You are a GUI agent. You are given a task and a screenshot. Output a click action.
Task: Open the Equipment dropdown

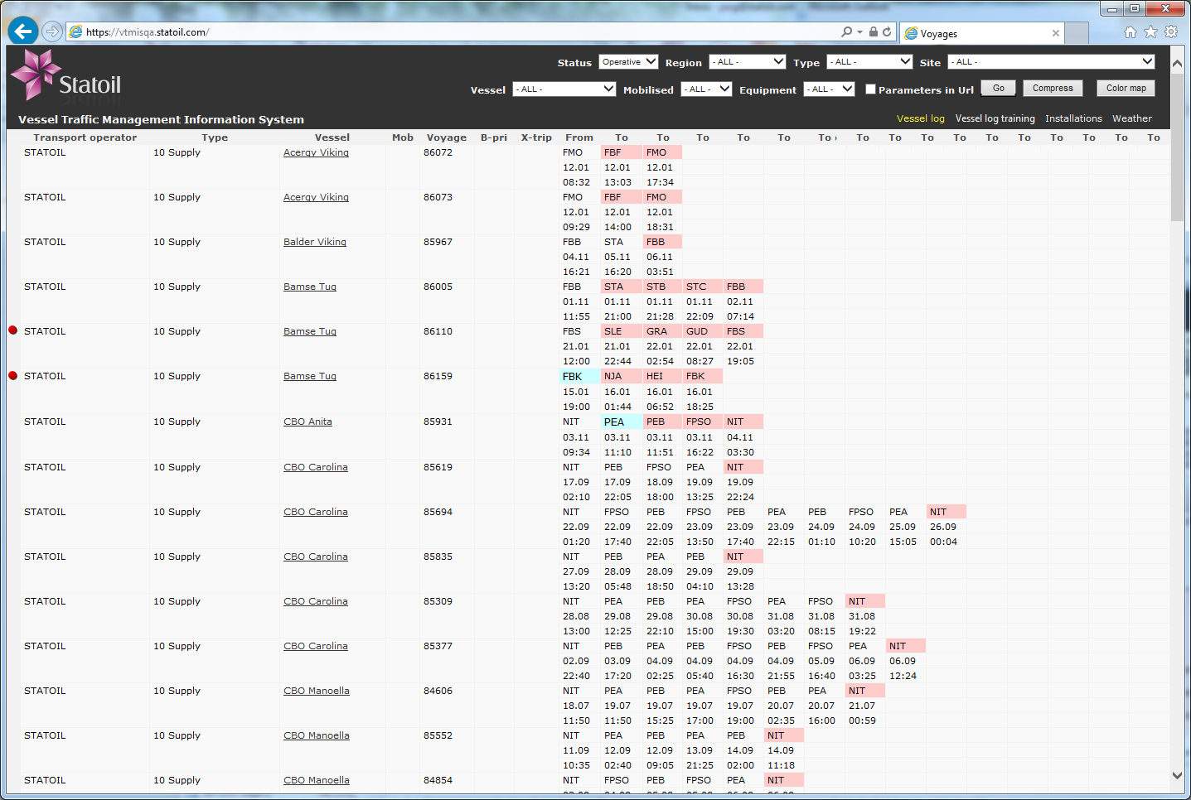[829, 89]
